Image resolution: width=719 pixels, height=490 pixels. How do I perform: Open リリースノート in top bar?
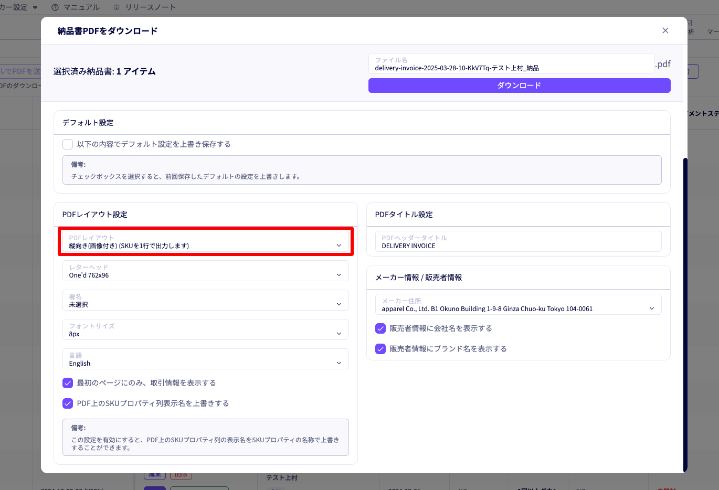pos(144,7)
